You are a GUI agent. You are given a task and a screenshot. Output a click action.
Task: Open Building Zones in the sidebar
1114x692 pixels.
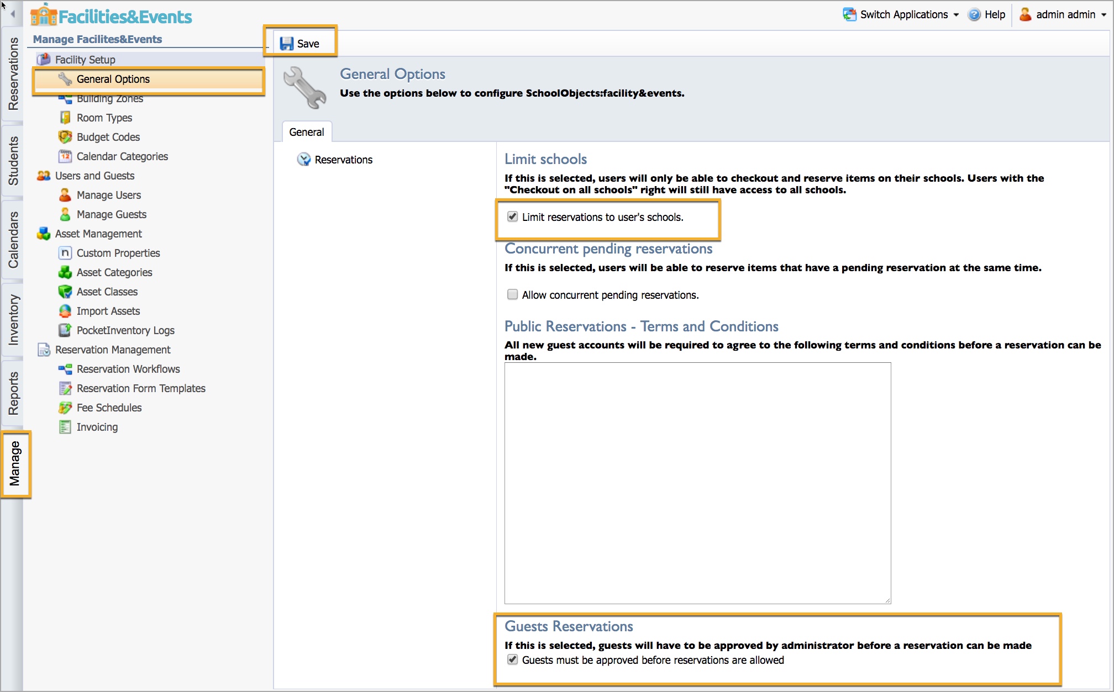[x=110, y=99]
